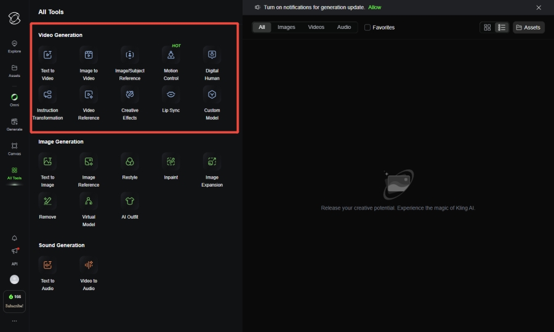Image resolution: width=554 pixels, height=332 pixels.
Task: Enable the Favorites checkbox
Action: (367, 28)
